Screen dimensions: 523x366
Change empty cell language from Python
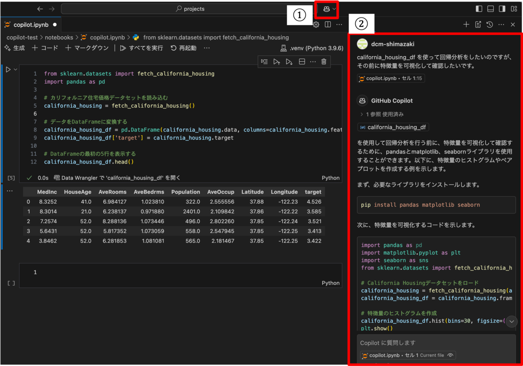pos(330,283)
